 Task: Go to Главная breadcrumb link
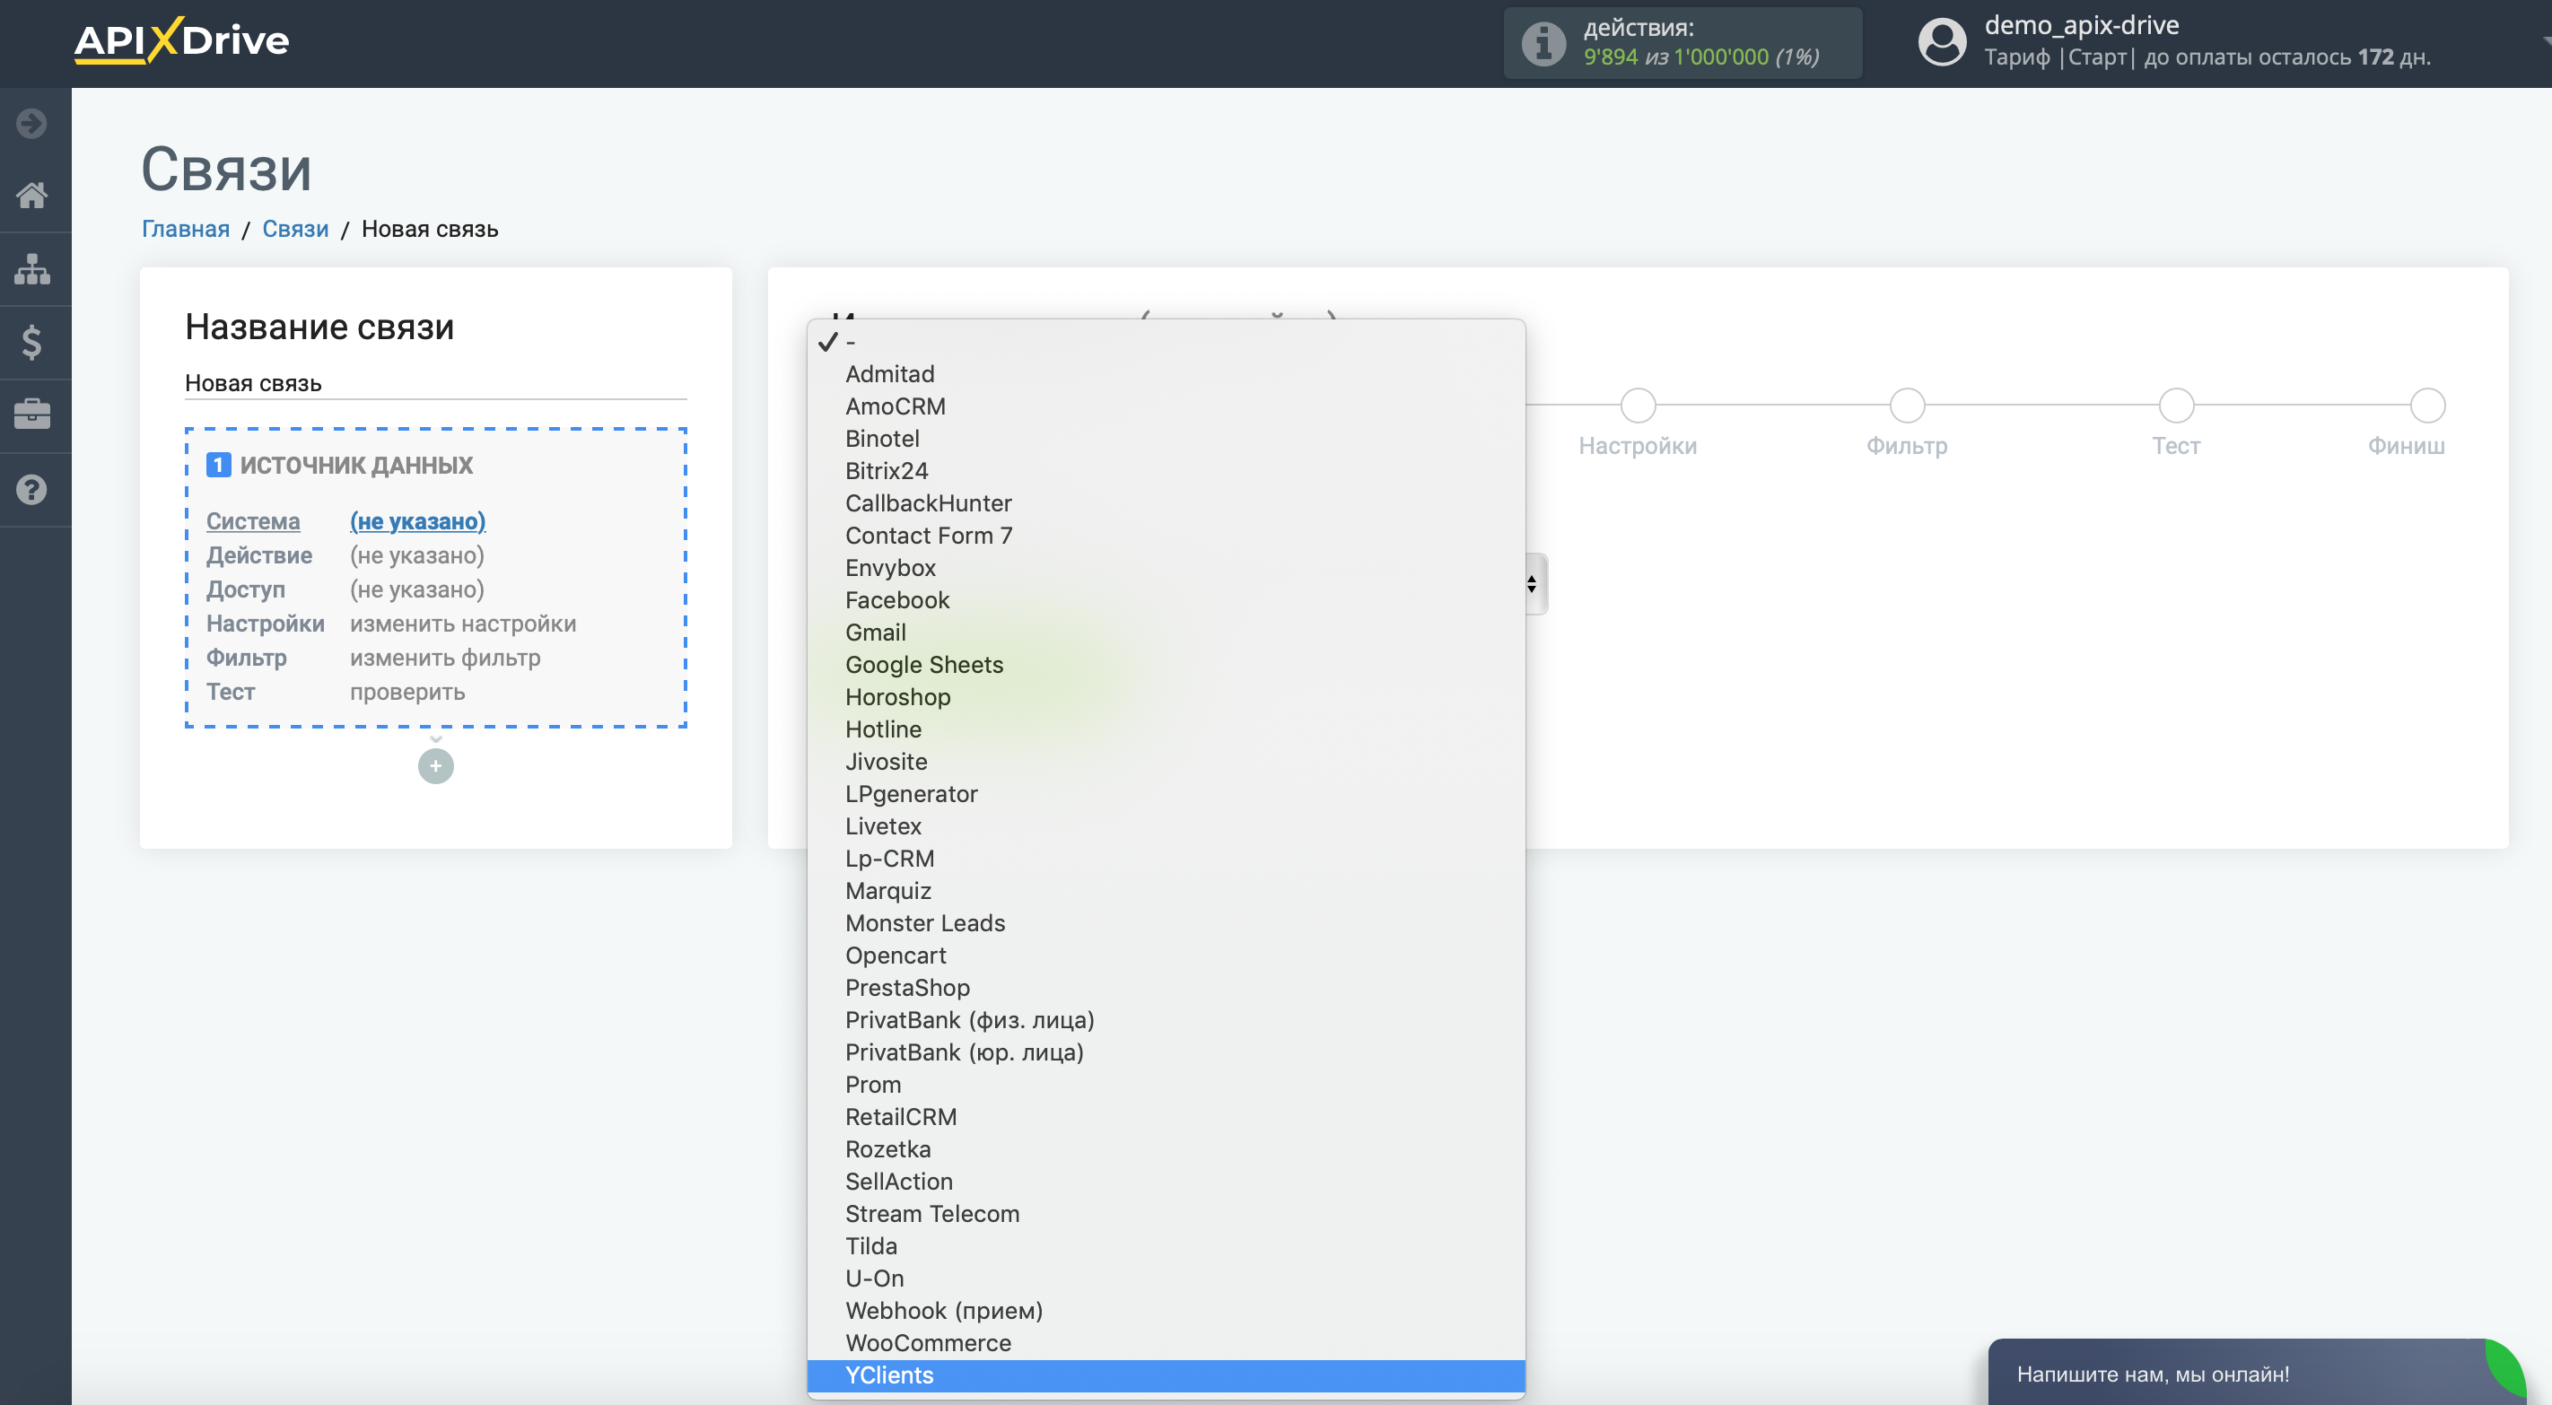pos(185,229)
